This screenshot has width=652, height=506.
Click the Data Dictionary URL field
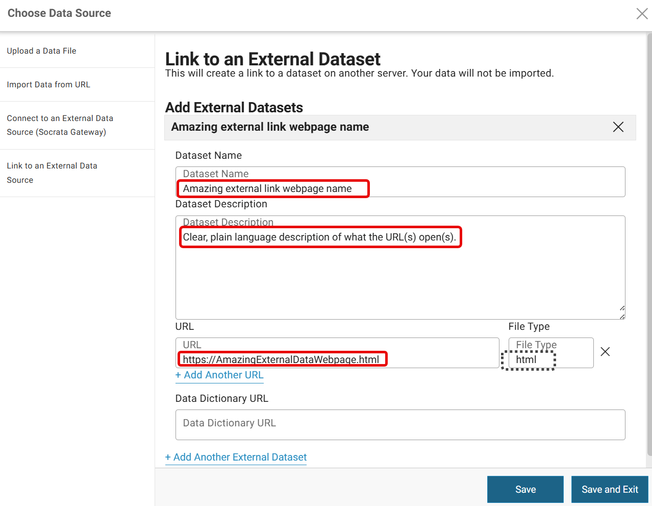point(400,424)
